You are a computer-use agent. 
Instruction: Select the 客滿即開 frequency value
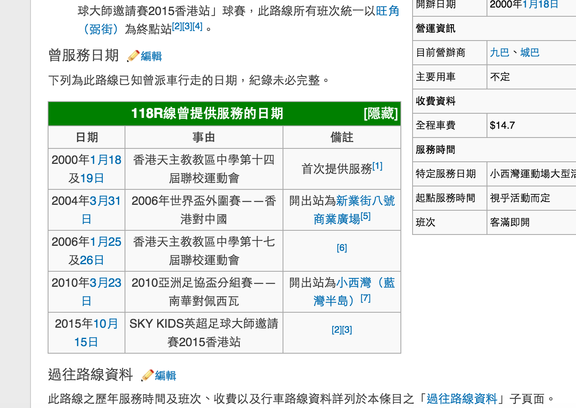point(510,222)
